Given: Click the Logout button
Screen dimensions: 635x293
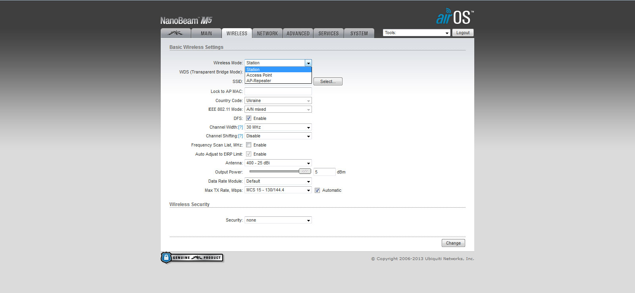Looking at the screenshot, I should (463, 33).
